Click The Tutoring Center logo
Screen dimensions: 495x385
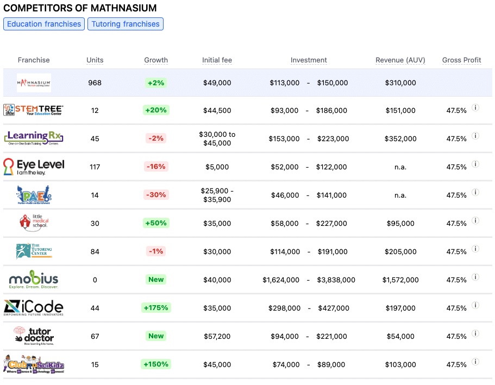coord(34,251)
